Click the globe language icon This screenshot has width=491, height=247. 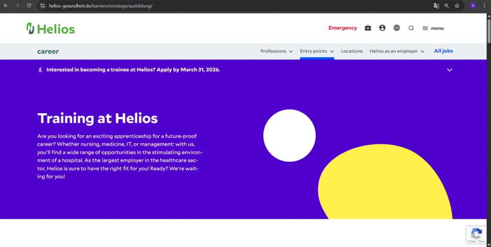tap(397, 28)
